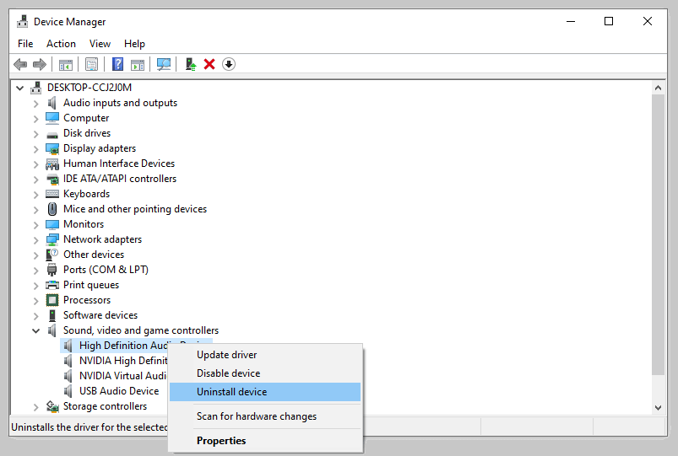The height and width of the screenshot is (456, 678).
Task: Click the Mice and other pointing devices icon
Action: (x=52, y=209)
